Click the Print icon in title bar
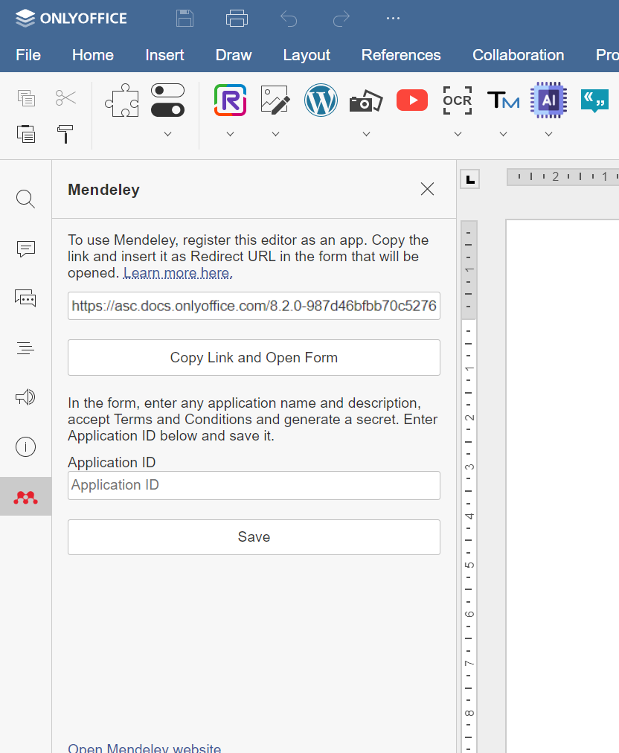The width and height of the screenshot is (619, 753). [x=237, y=19]
